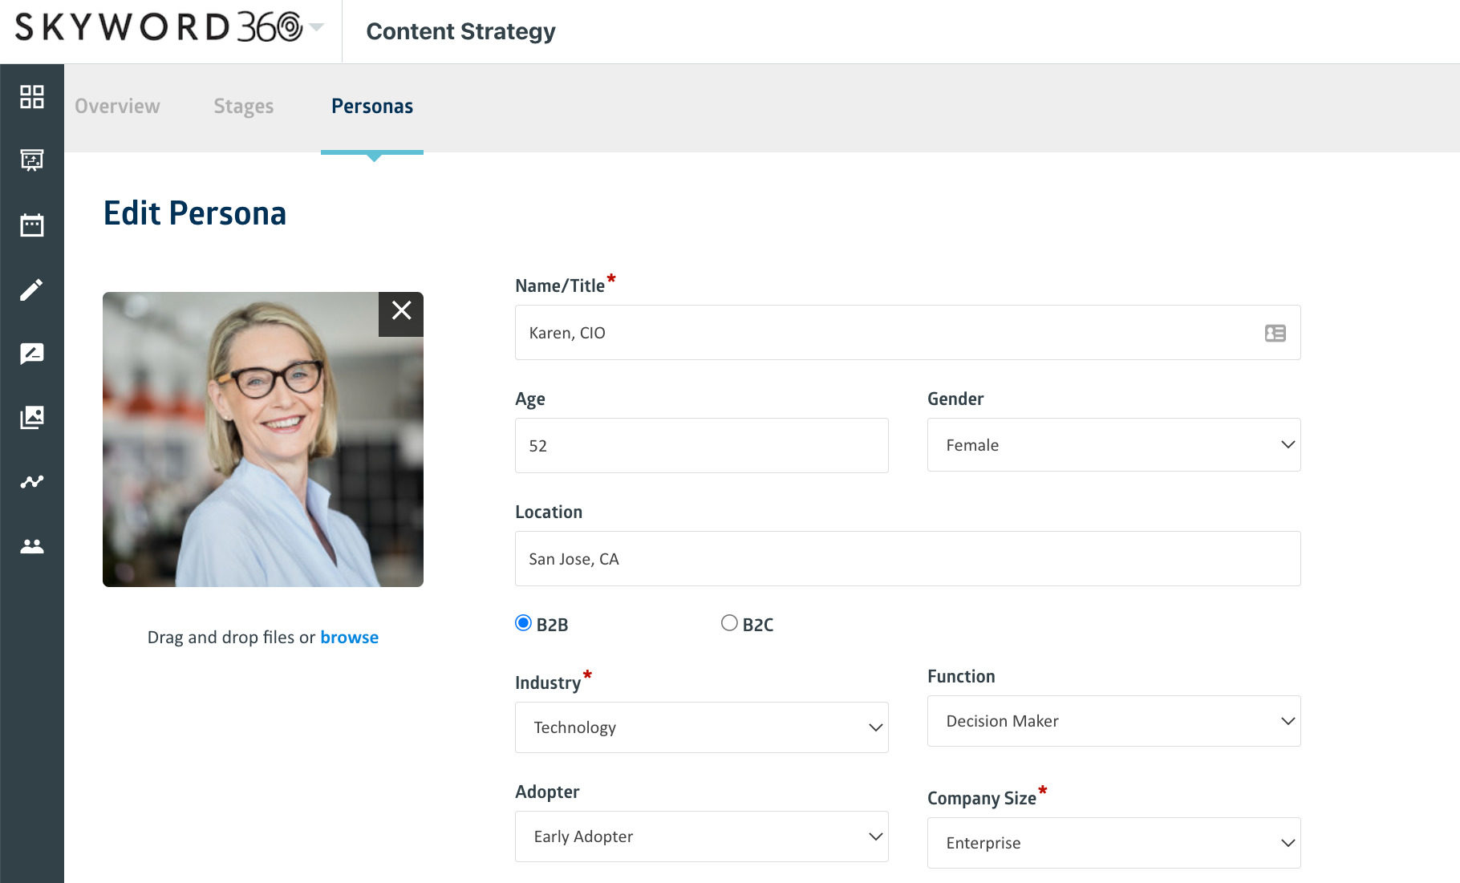The width and height of the screenshot is (1460, 883).
Task: Expand the Skyword360 logo dropdown arrow
Action: [317, 27]
